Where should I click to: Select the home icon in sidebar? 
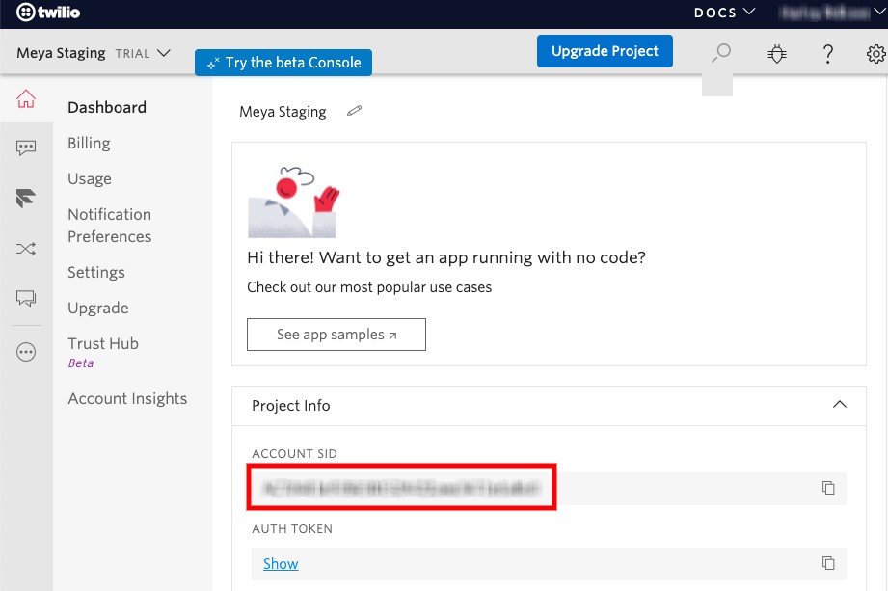pos(26,98)
